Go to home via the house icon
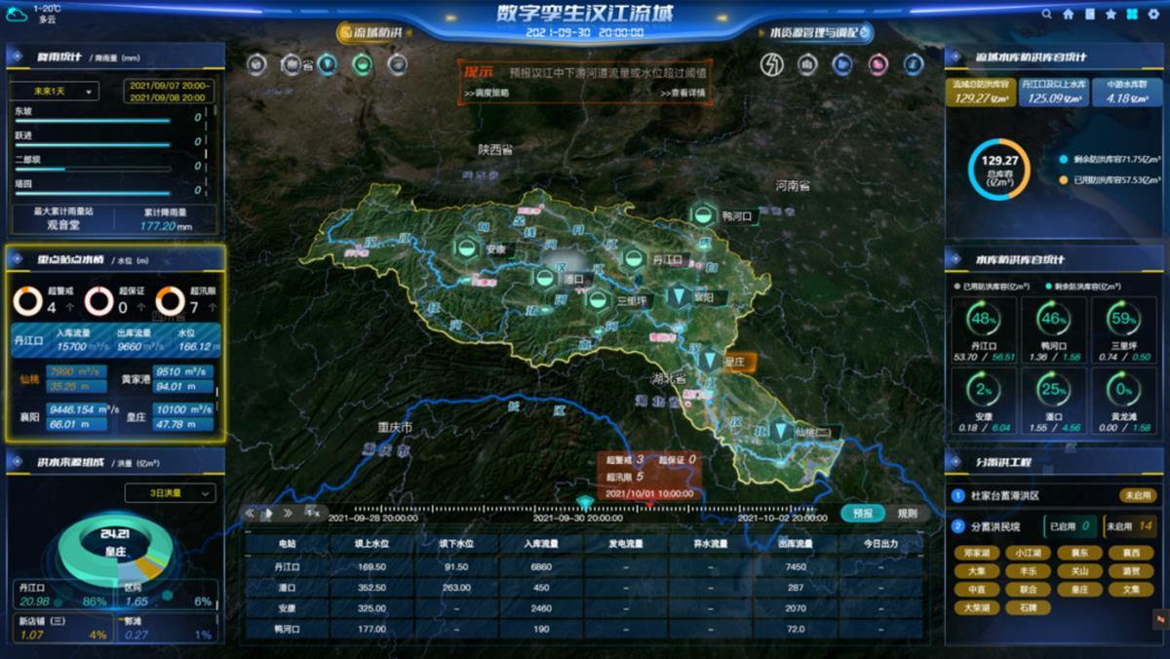This screenshot has width=1170, height=659. (1069, 15)
